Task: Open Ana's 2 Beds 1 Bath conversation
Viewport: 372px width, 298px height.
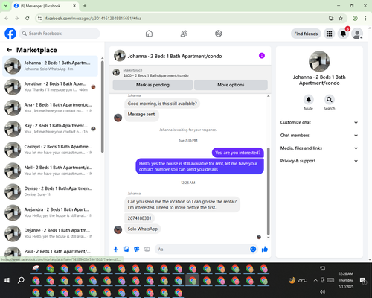Action: (x=50, y=108)
